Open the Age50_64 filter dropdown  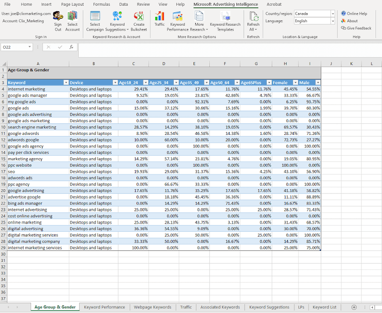point(237,83)
